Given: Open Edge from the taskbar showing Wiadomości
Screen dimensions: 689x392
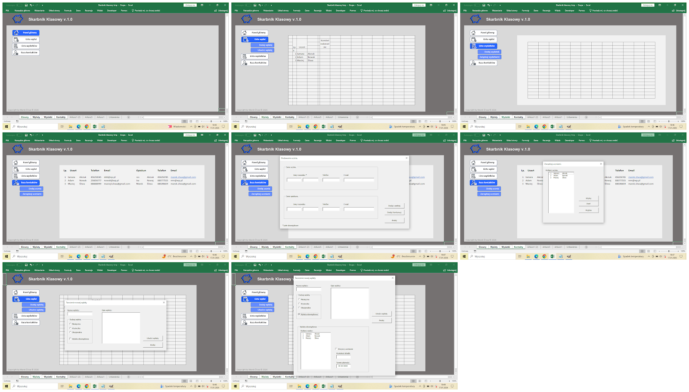Looking at the screenshot, I should click(x=79, y=127).
